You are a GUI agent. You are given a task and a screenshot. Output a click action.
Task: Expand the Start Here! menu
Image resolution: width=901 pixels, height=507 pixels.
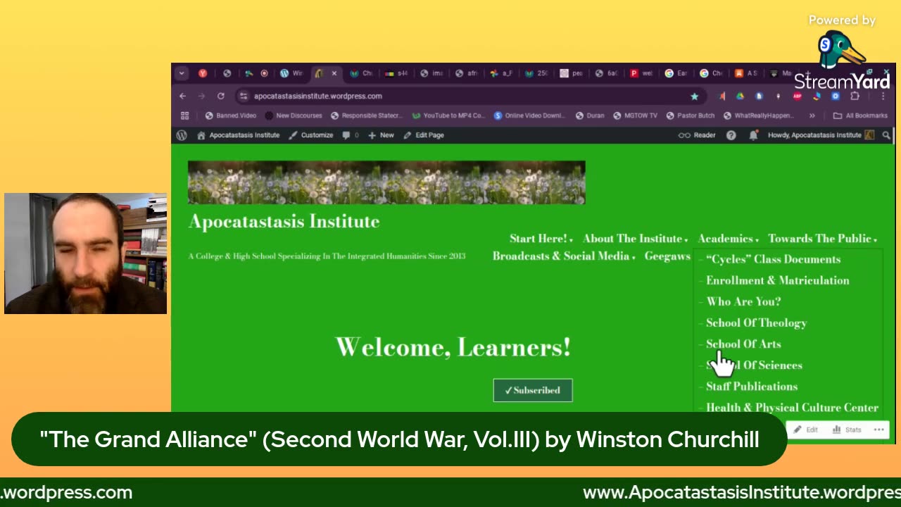click(x=541, y=239)
